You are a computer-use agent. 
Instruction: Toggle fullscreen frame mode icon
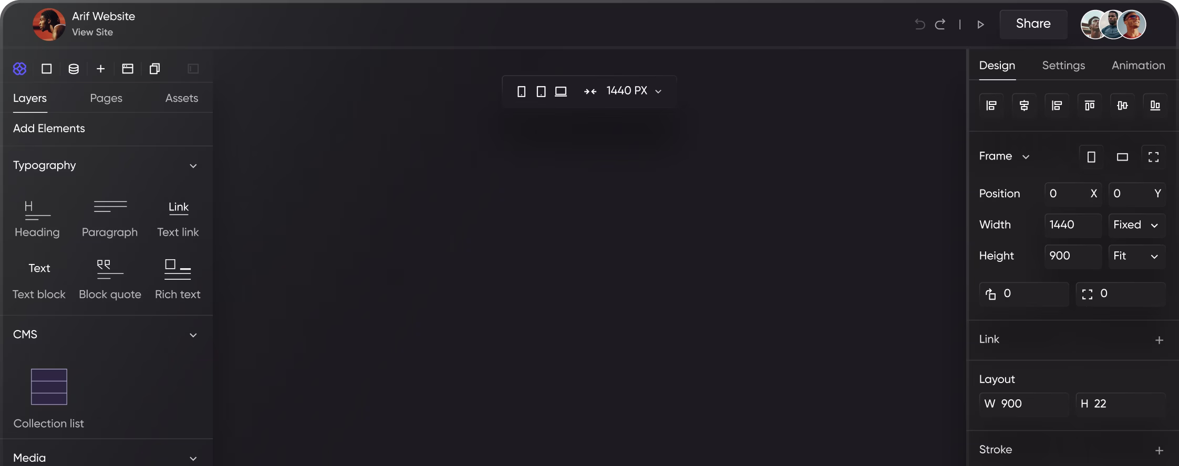(x=1153, y=157)
